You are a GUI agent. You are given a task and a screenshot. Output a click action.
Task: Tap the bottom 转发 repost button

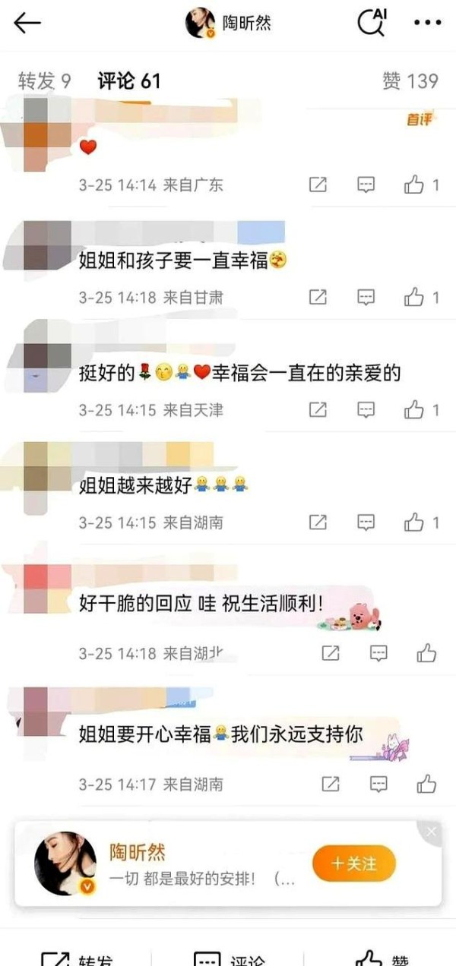point(76,958)
